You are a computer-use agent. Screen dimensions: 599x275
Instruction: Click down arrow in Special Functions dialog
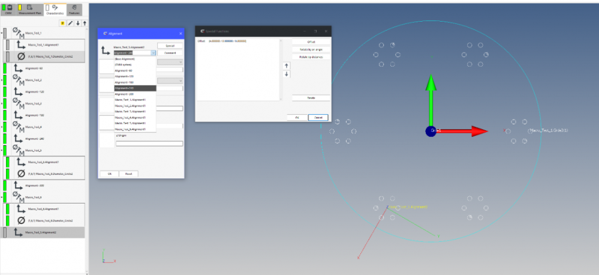[286, 74]
